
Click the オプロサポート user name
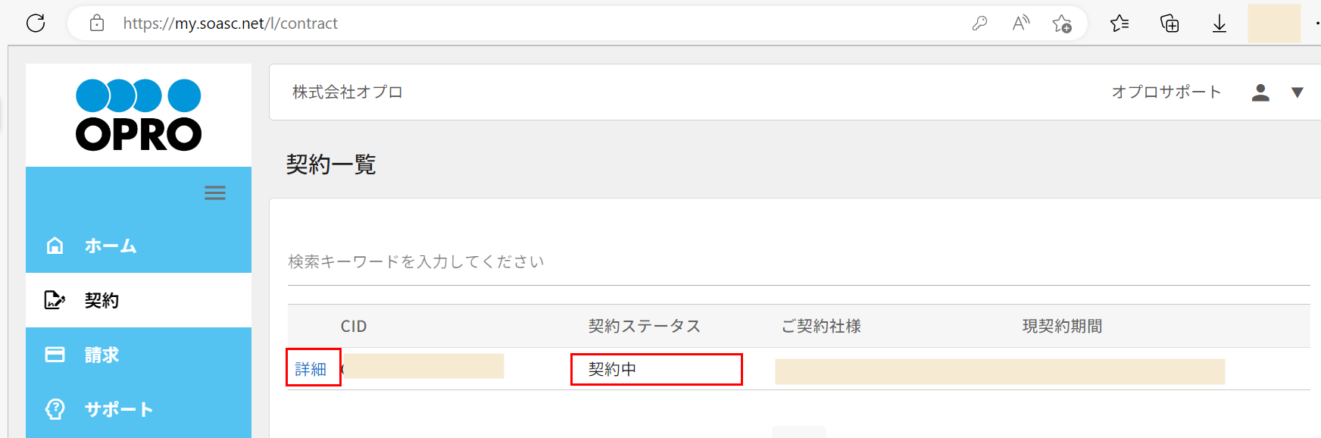1166,92
